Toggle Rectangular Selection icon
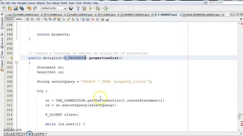 (63, 19)
